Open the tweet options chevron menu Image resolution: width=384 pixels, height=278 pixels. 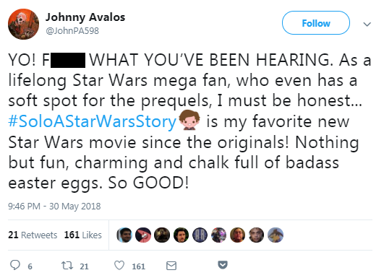coord(367,25)
